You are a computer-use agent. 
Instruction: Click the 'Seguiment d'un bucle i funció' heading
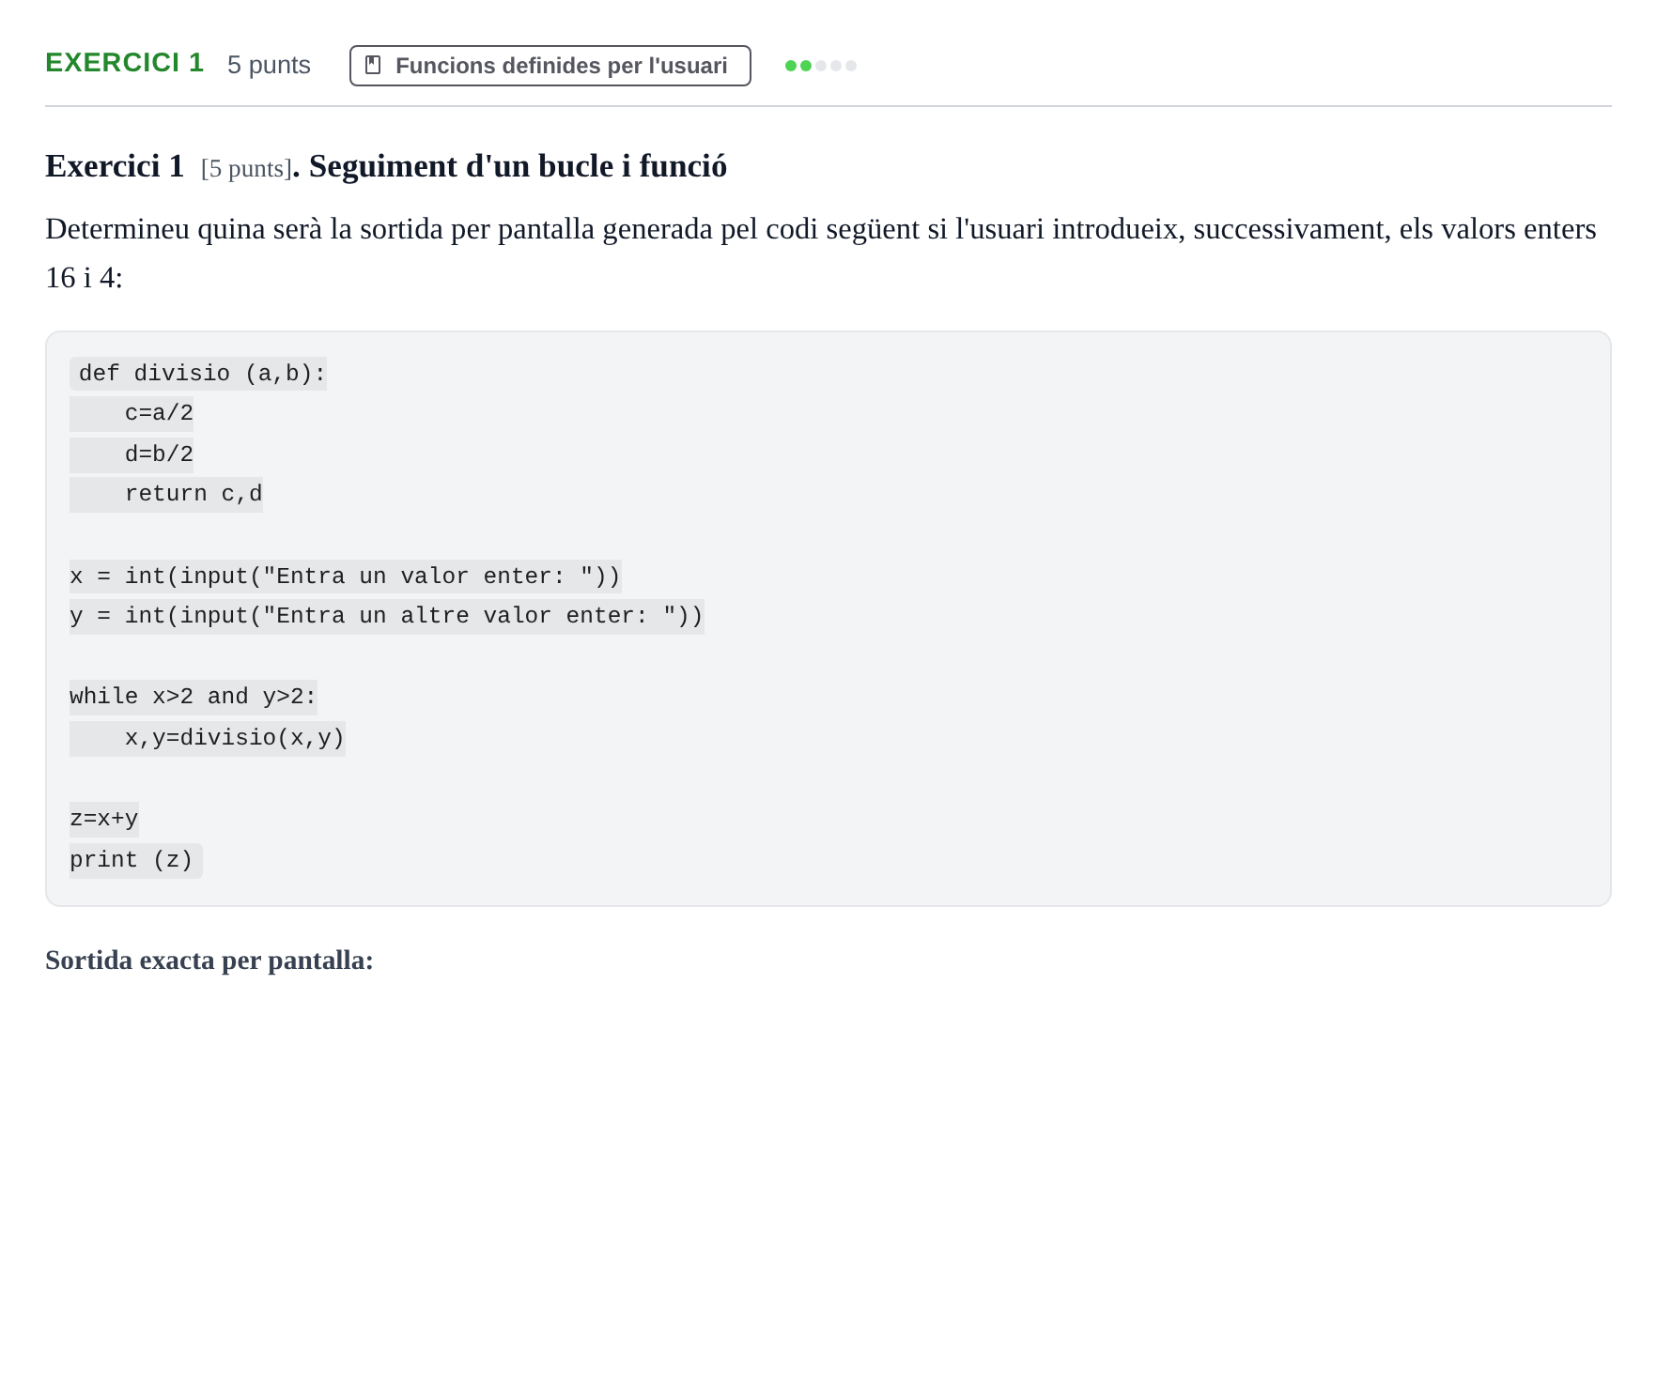[x=518, y=166]
